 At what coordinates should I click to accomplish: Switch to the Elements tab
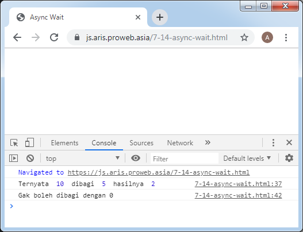click(64, 143)
